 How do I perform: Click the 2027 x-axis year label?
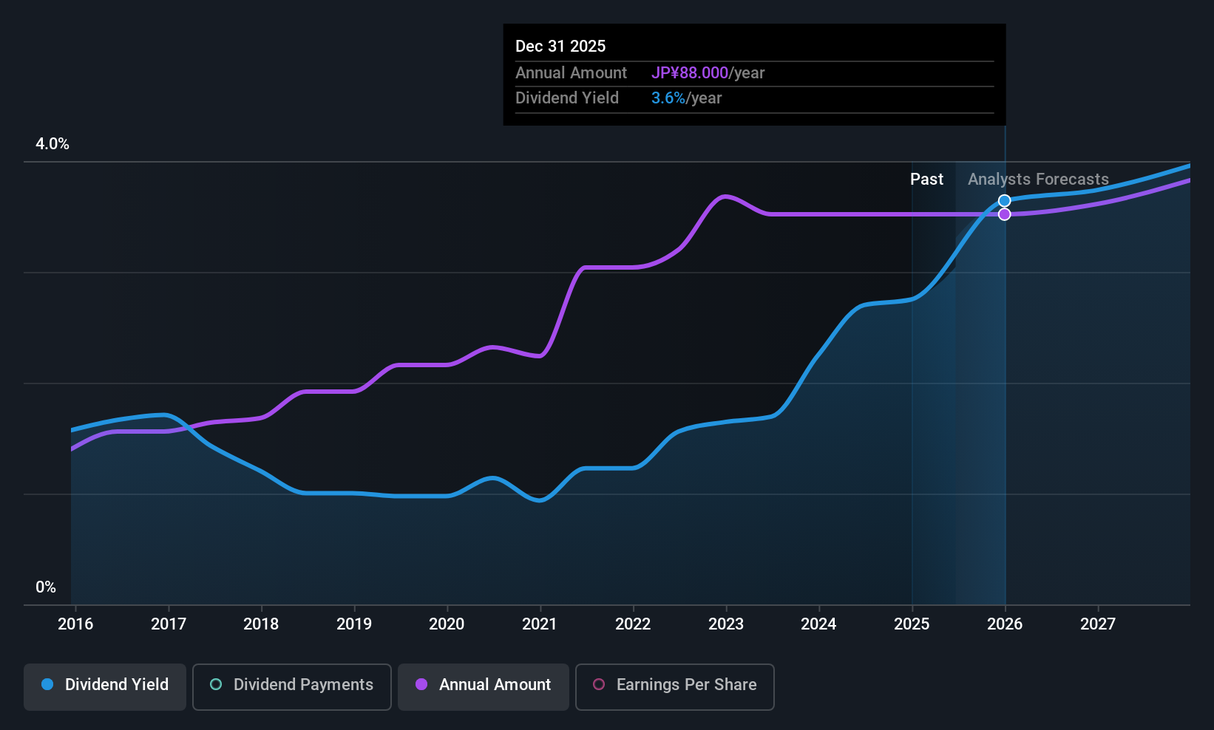pos(1098,624)
